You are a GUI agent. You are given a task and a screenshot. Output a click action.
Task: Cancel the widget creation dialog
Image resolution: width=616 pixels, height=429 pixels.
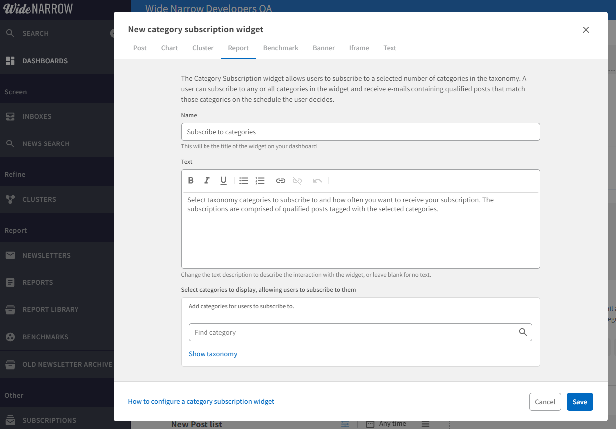(545, 401)
